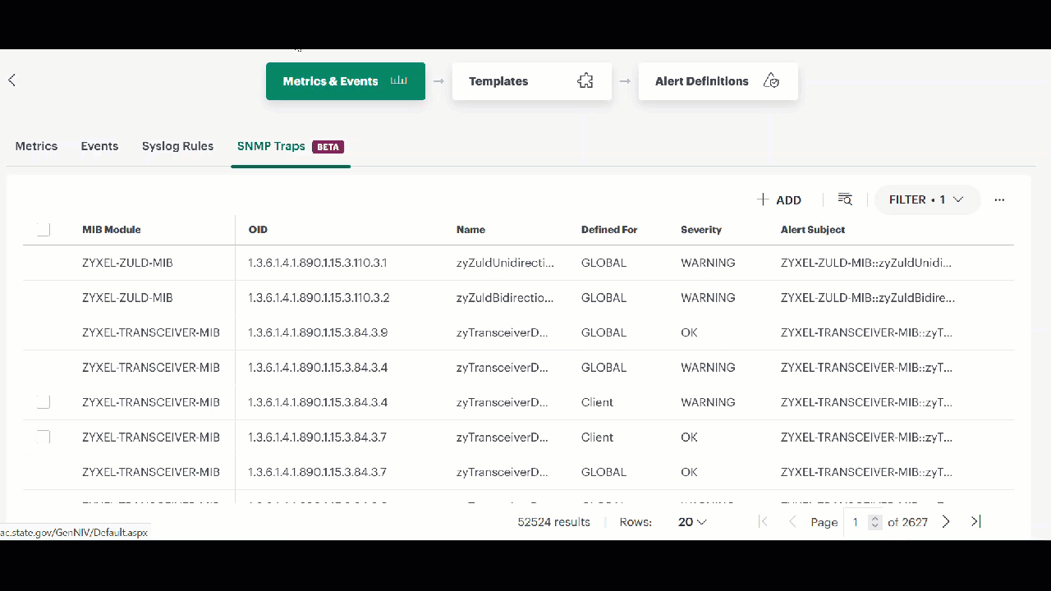Expand the FILTER • 1 dropdown

tap(927, 199)
